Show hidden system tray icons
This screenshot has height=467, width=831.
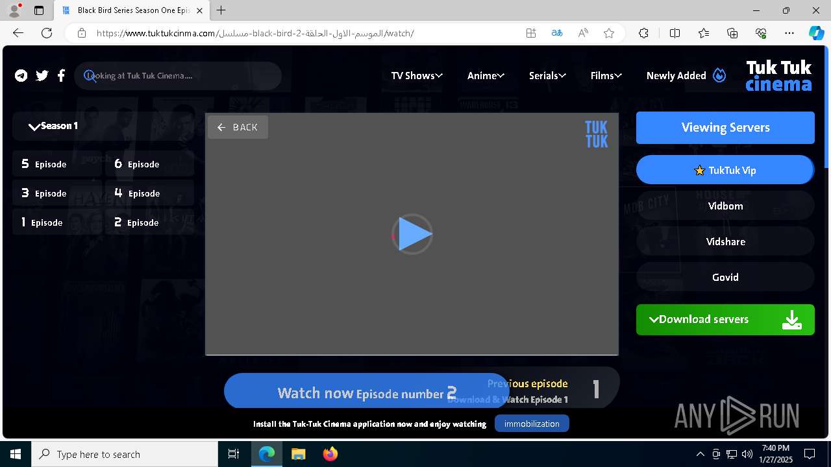tap(700, 454)
